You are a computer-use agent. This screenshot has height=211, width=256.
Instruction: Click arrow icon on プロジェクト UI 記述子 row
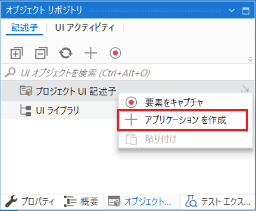(x=245, y=89)
